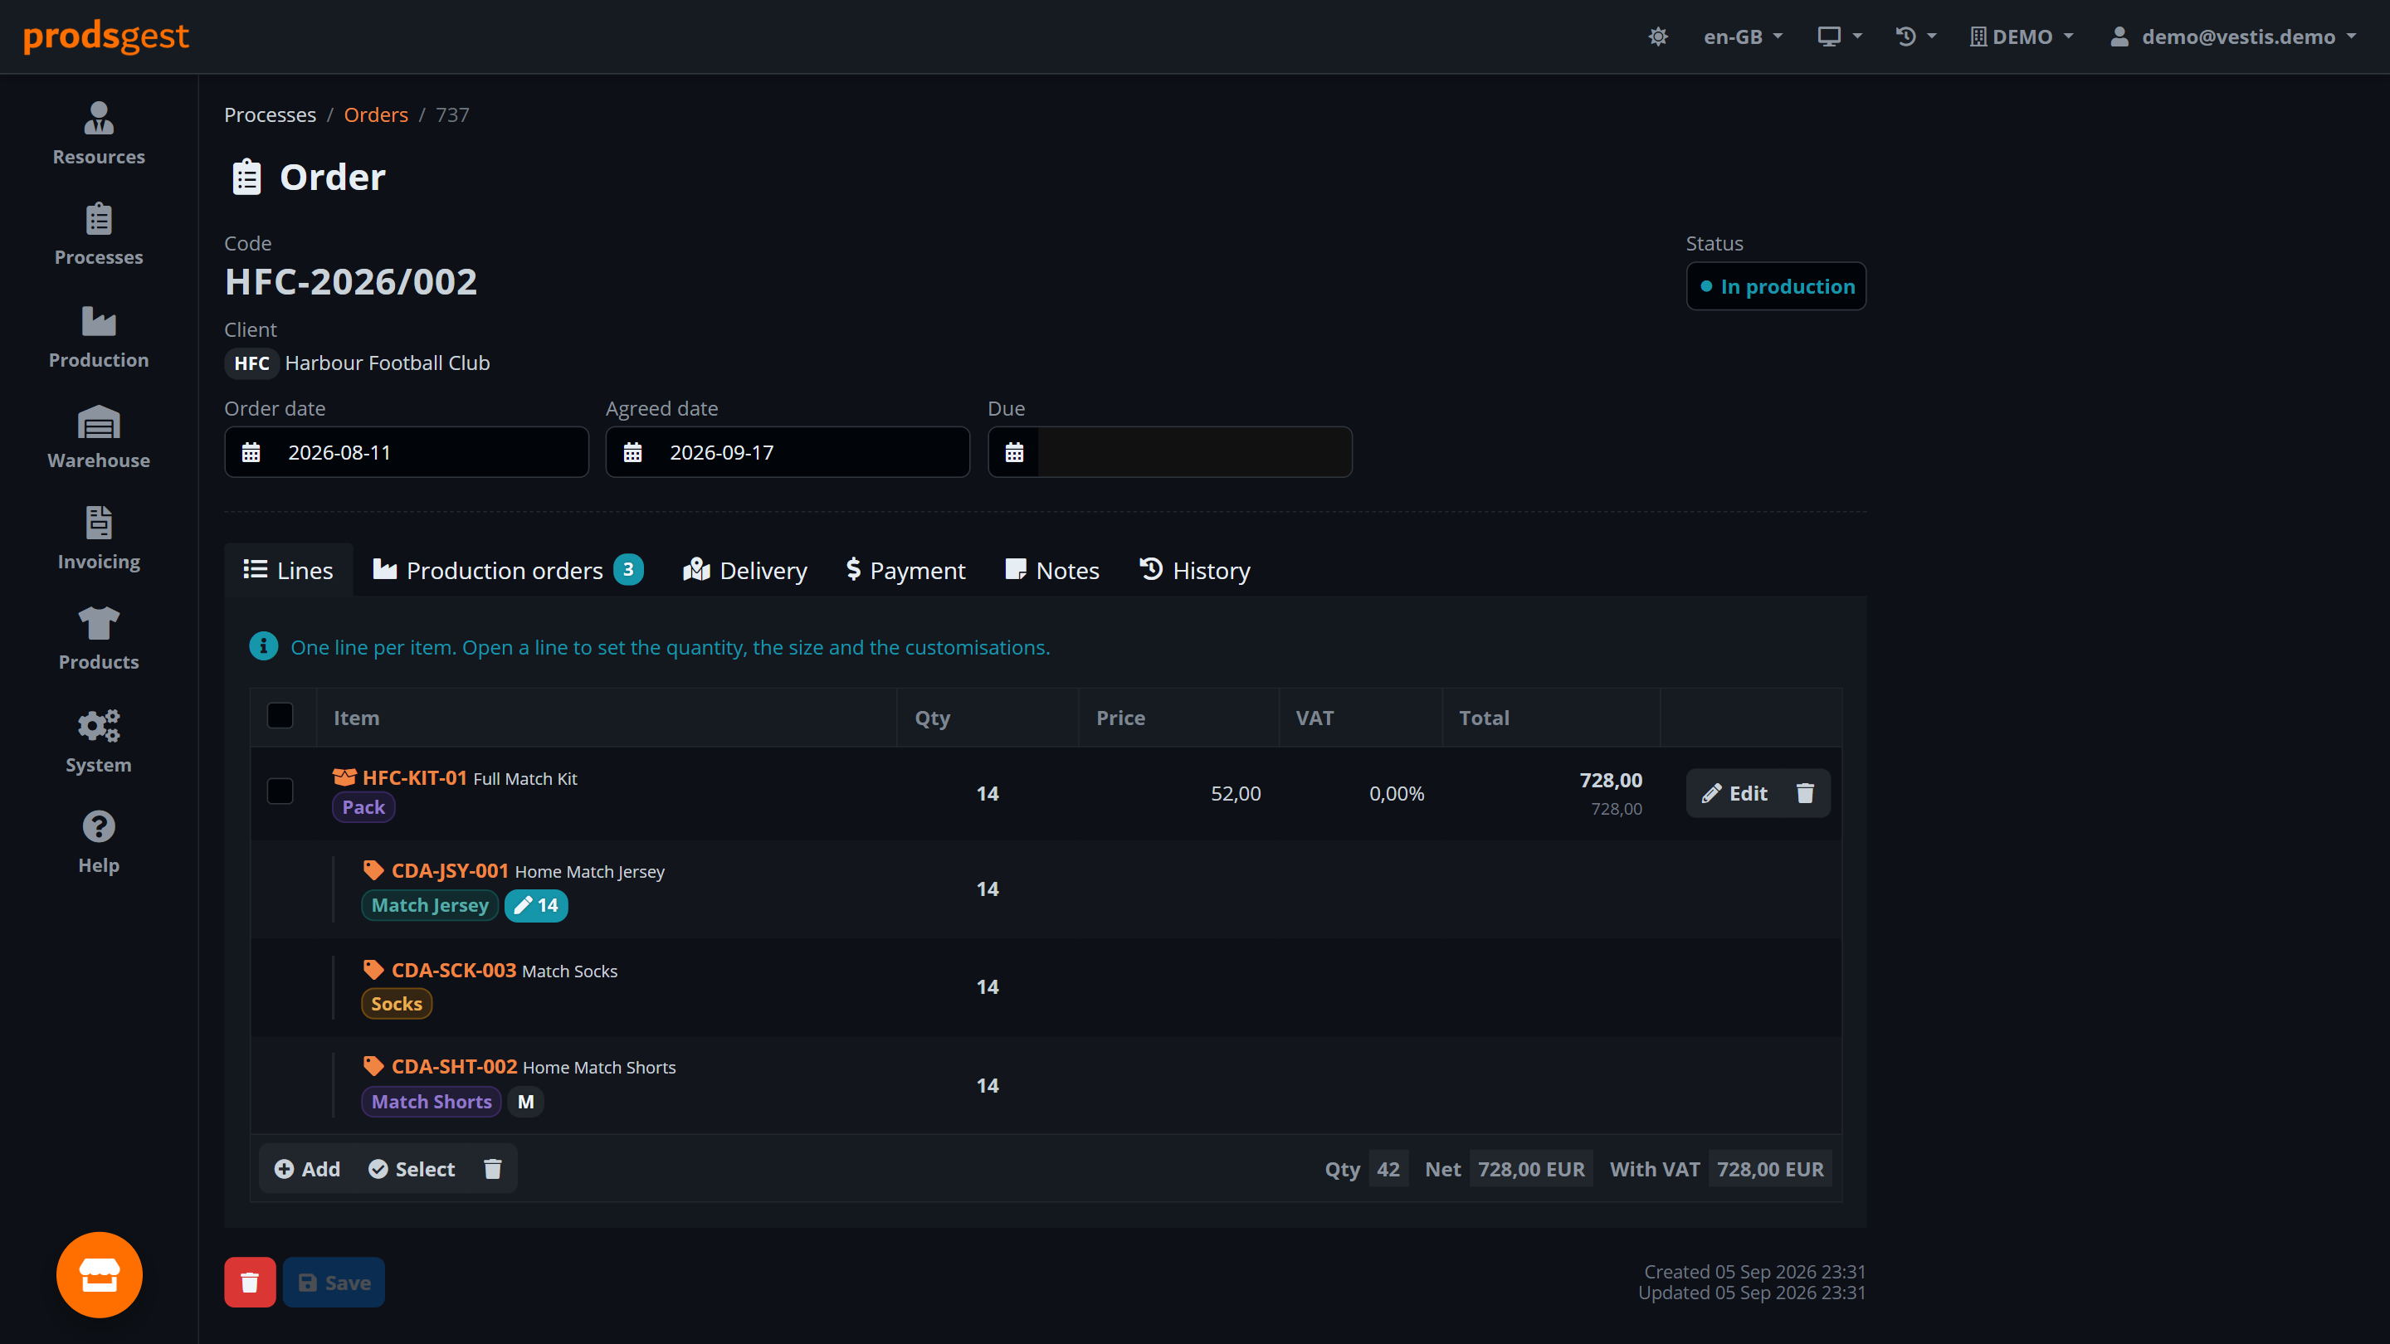
Task: Toggle the theme sun icon
Action: 1658,37
